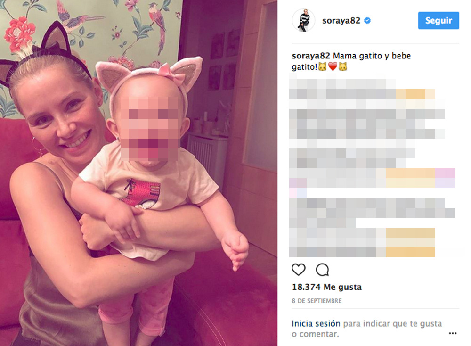Follow the account with the Seguir button

[x=439, y=20]
